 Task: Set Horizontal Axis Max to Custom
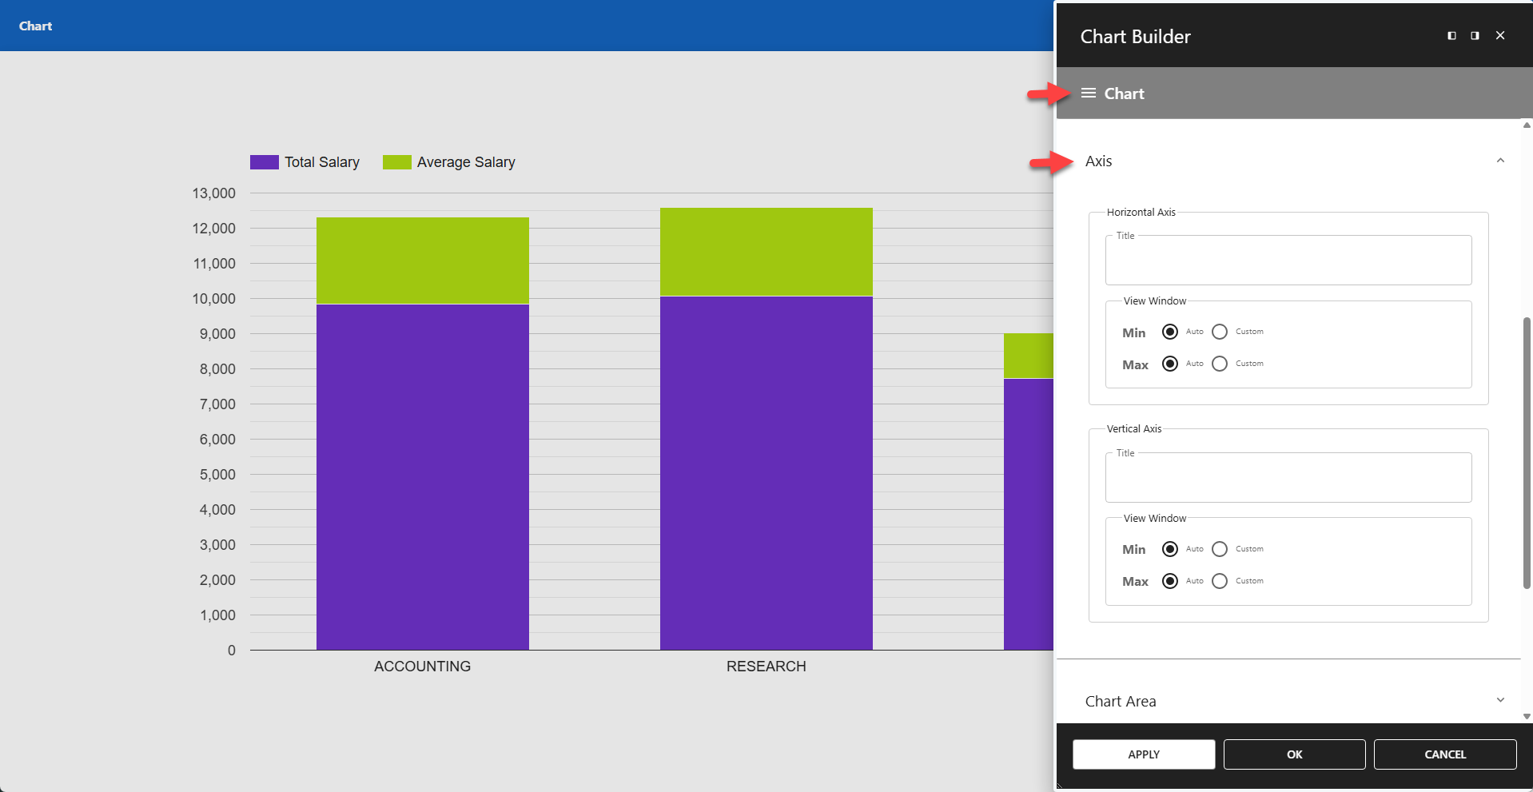[1219, 364]
